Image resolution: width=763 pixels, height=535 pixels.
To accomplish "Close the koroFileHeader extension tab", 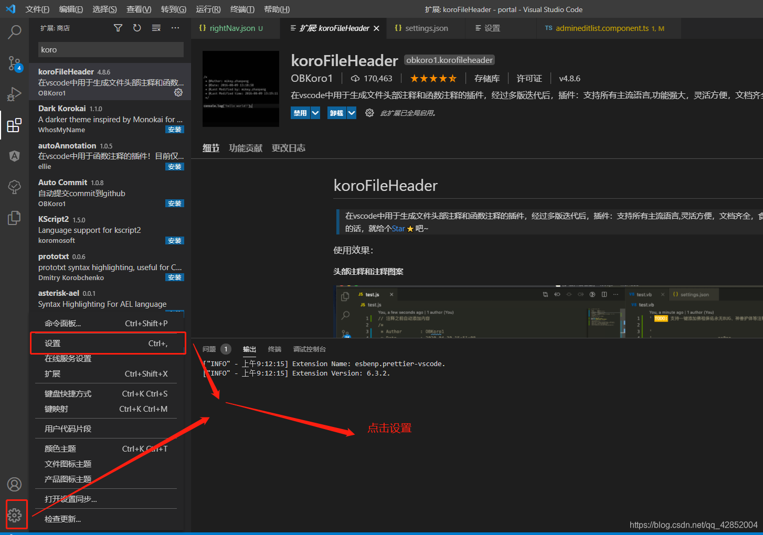I will (x=376, y=28).
